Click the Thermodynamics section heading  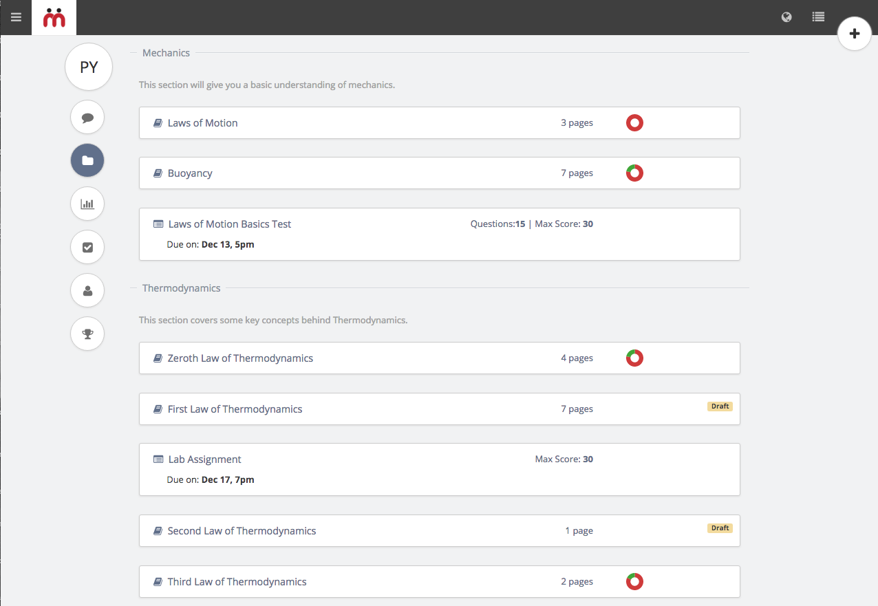pyautogui.click(x=182, y=288)
